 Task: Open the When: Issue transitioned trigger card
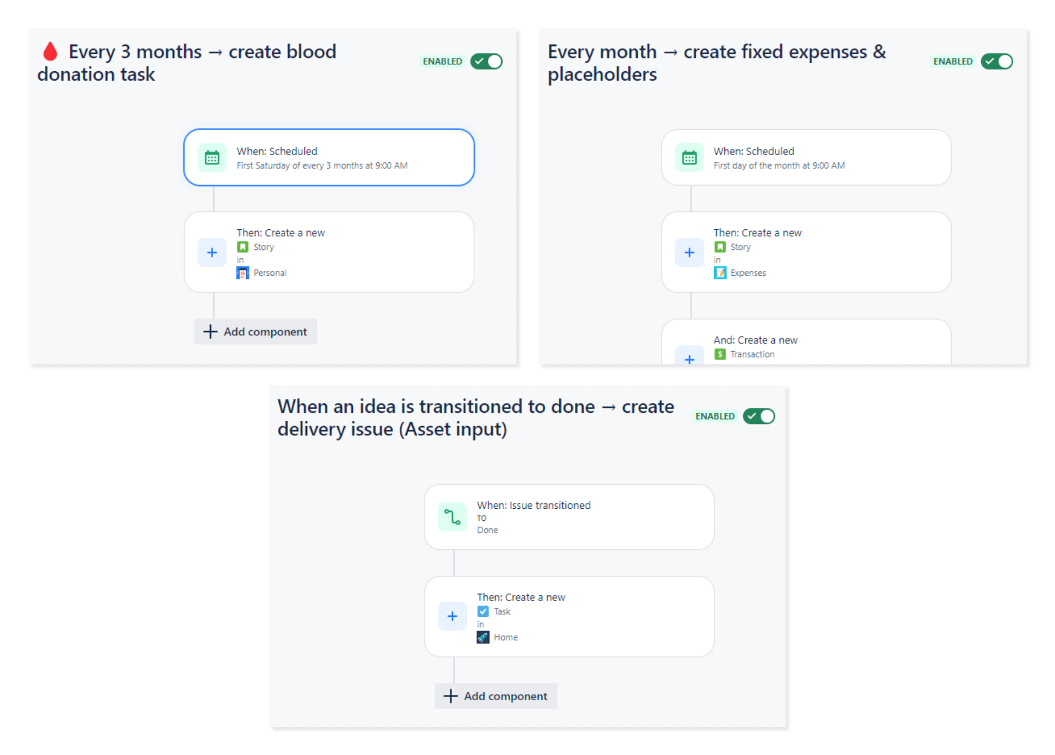569,517
